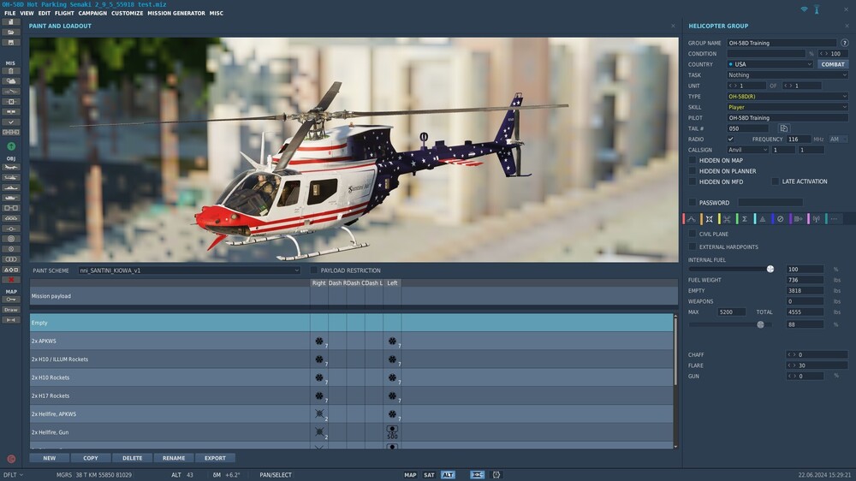The image size is (856, 481).
Task: Open the Skill dropdown showing Player
Action: tap(787, 107)
